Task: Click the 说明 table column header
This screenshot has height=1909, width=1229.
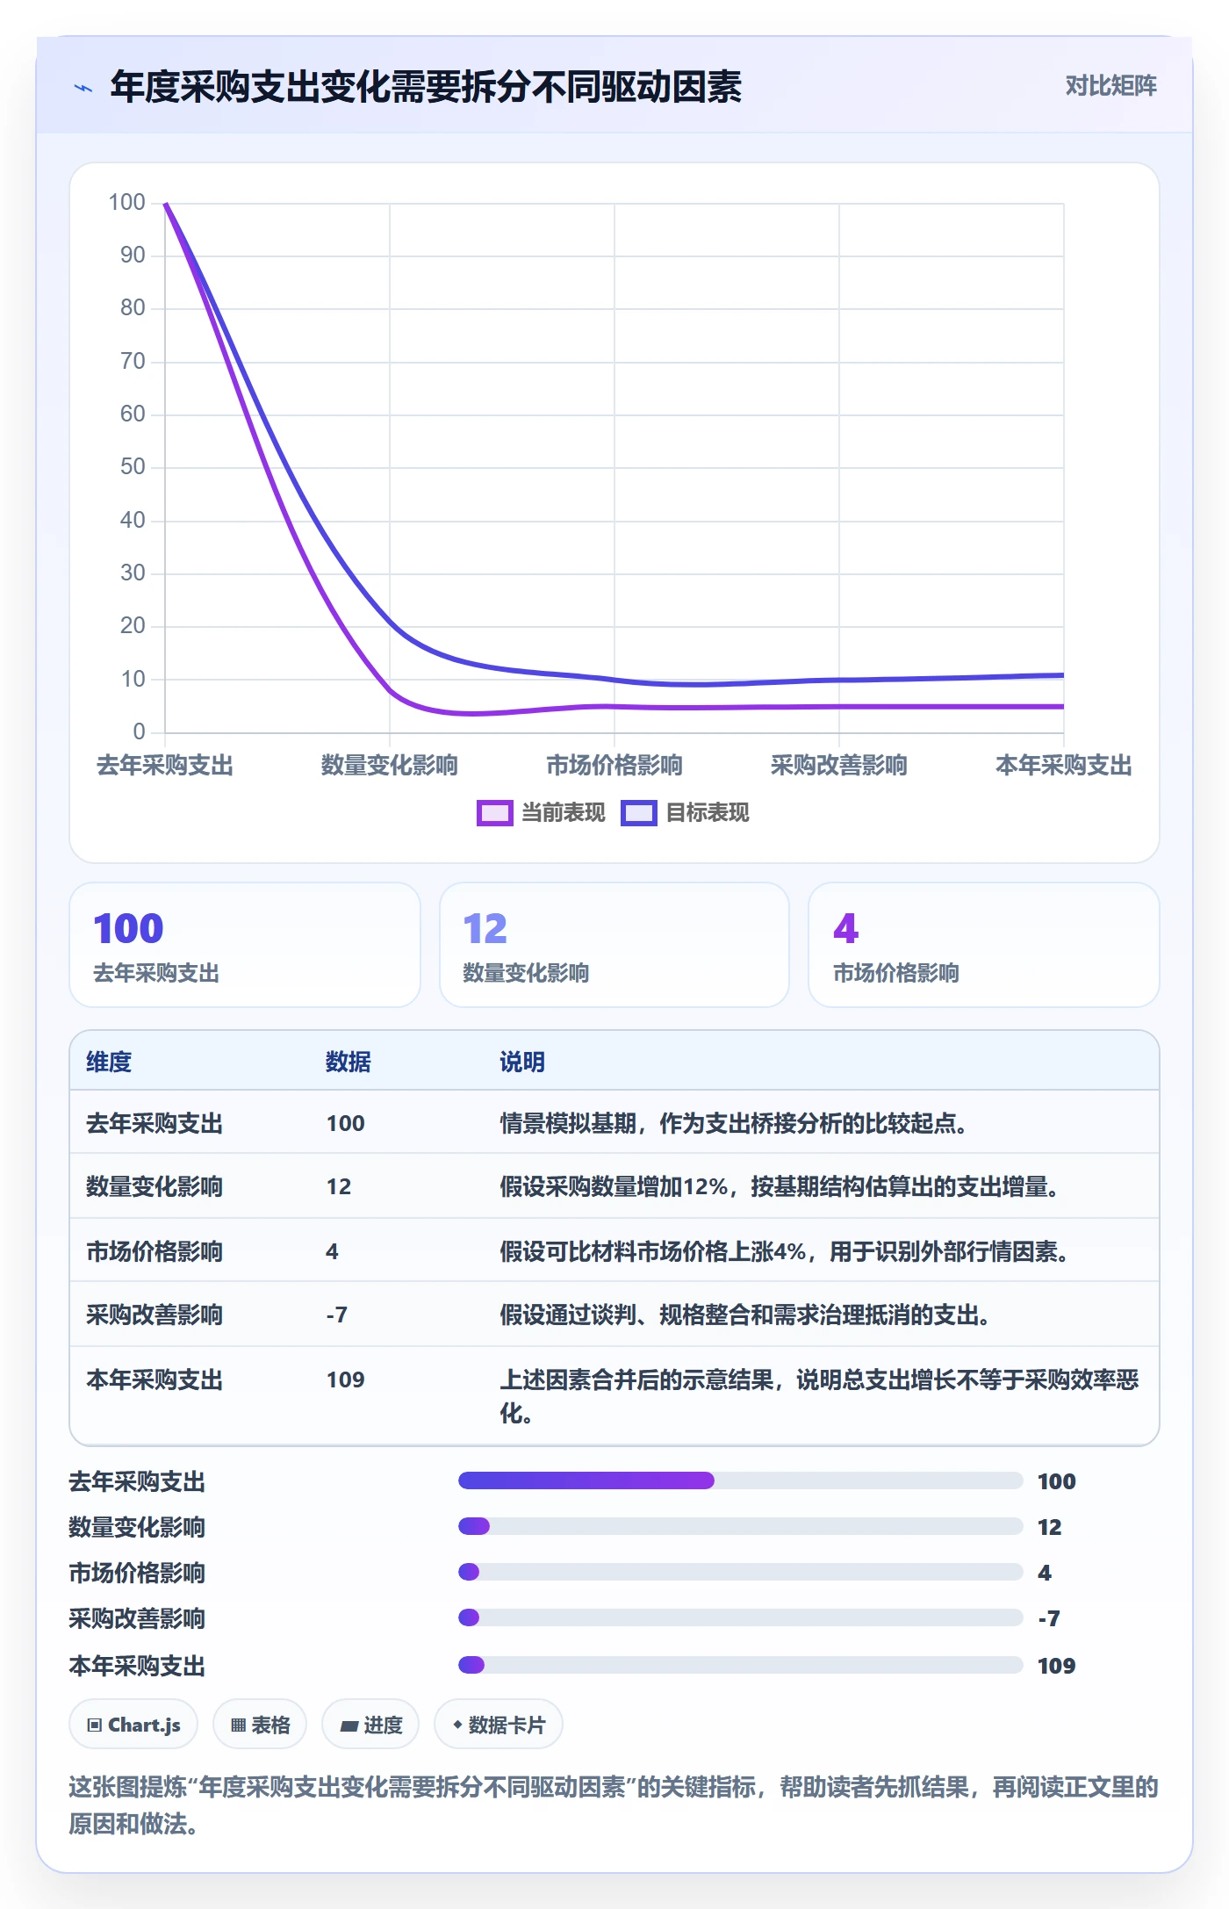Action: tap(522, 1062)
